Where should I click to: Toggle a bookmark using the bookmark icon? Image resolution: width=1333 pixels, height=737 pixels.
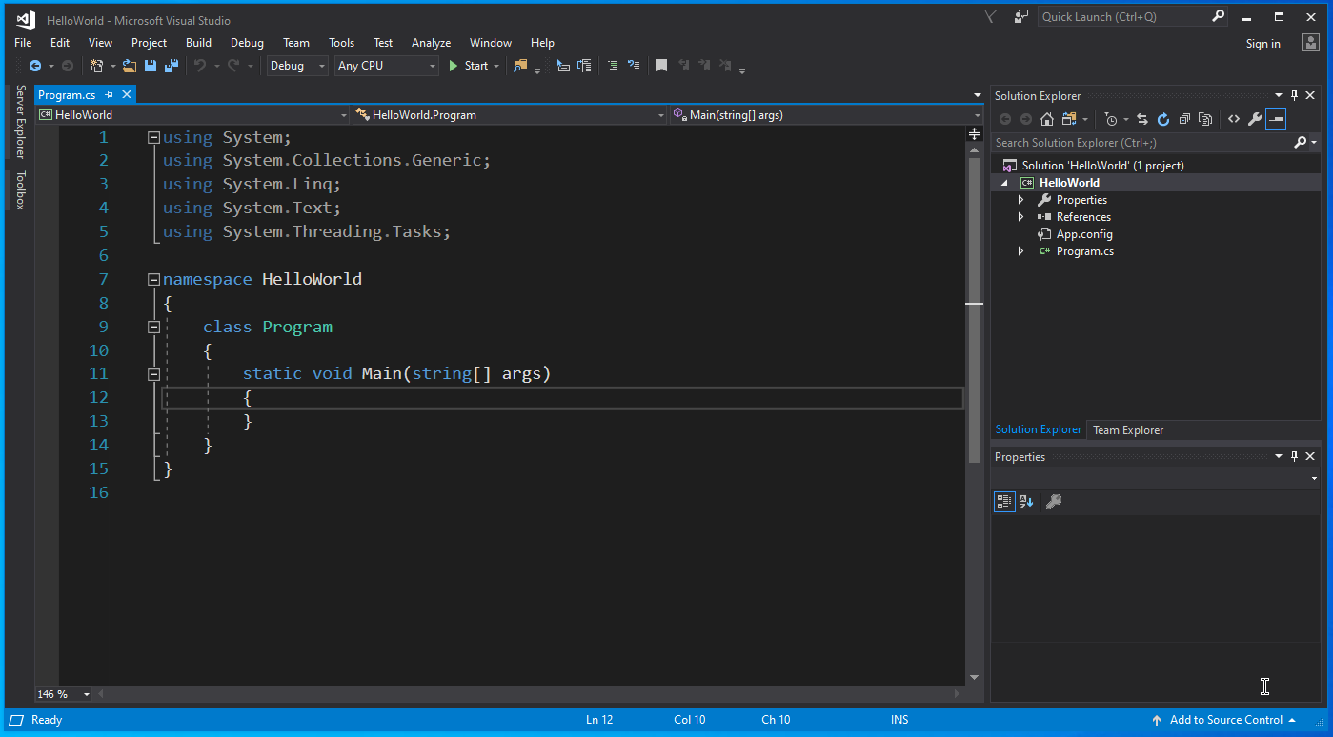pos(661,65)
